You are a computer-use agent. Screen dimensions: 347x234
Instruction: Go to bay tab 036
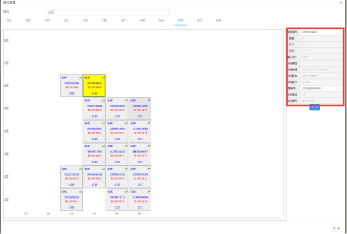coord(218,20)
